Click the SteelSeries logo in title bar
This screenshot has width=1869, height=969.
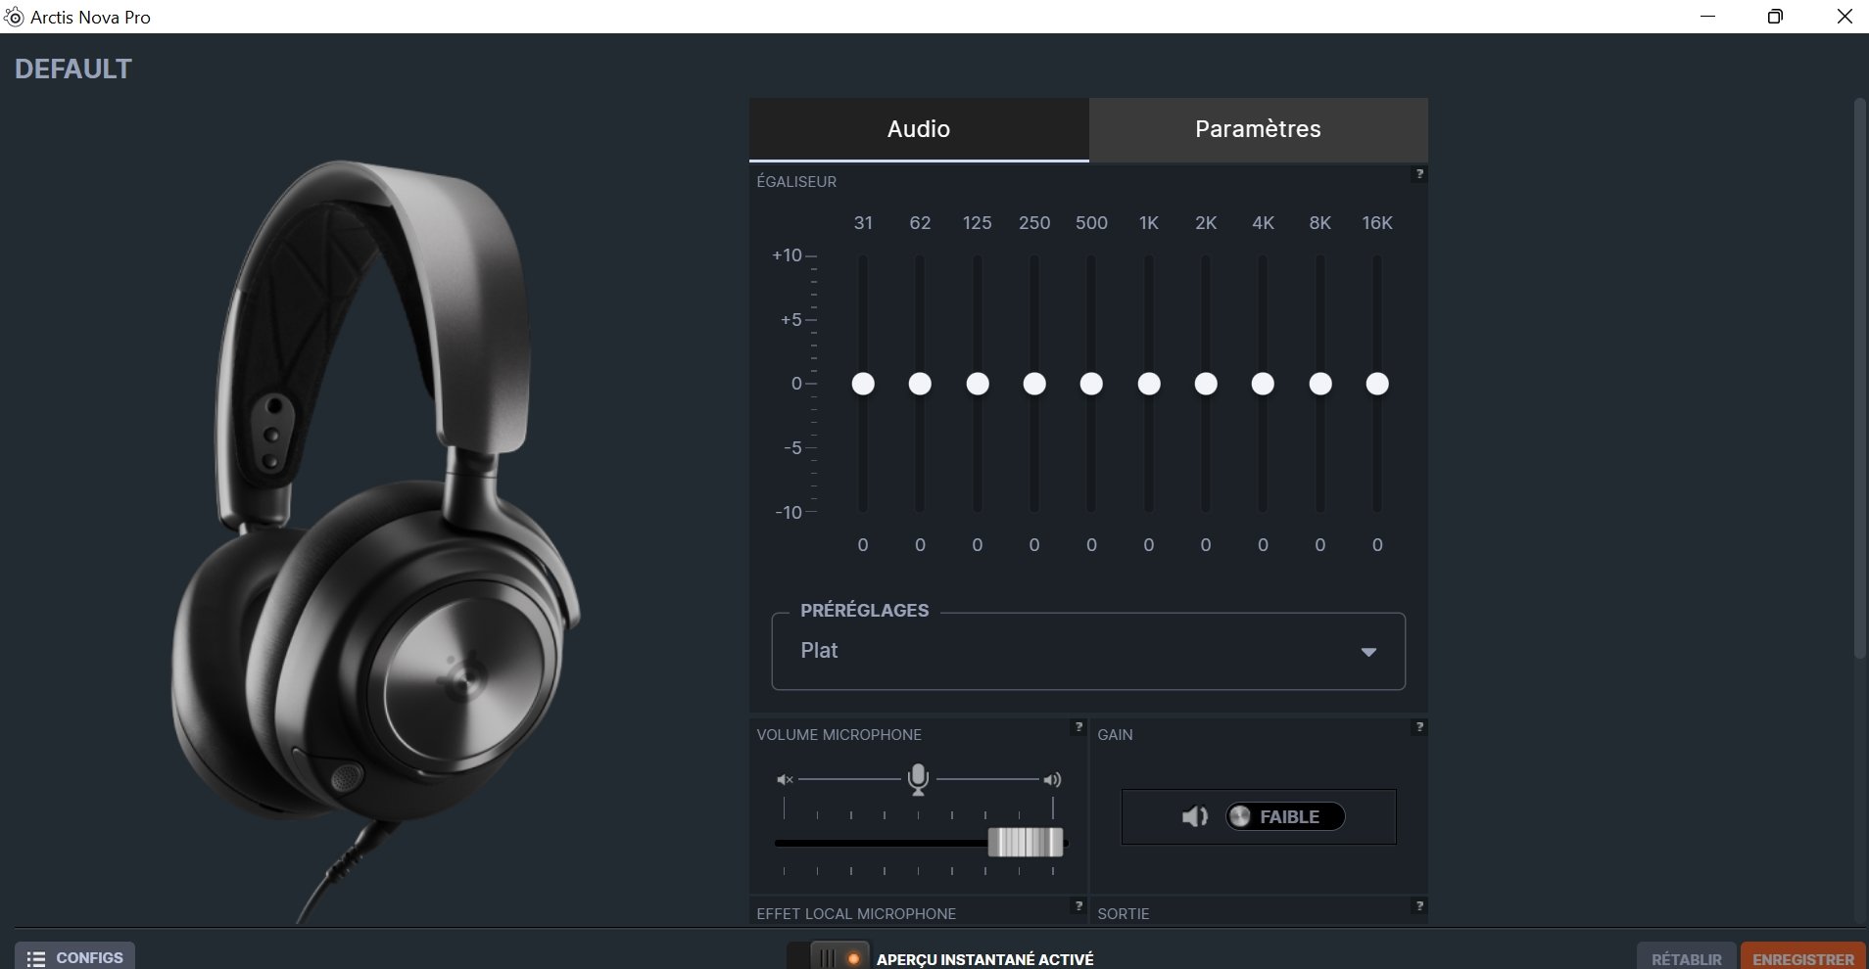tap(14, 17)
